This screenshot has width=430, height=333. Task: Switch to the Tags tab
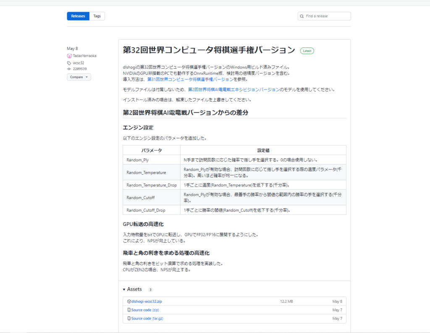pyautogui.click(x=97, y=16)
